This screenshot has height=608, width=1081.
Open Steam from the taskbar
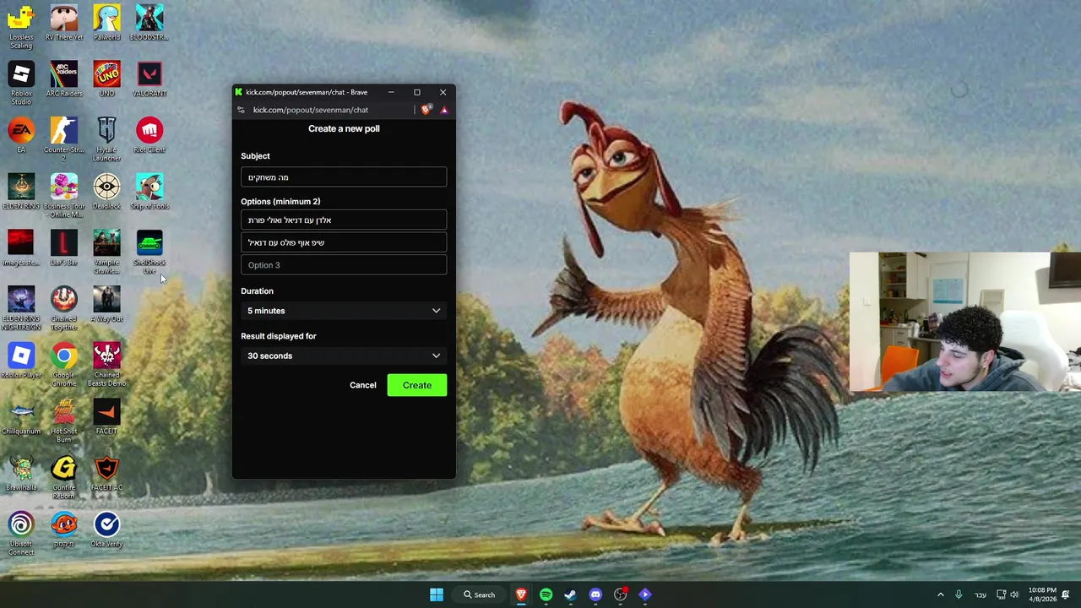coord(570,594)
